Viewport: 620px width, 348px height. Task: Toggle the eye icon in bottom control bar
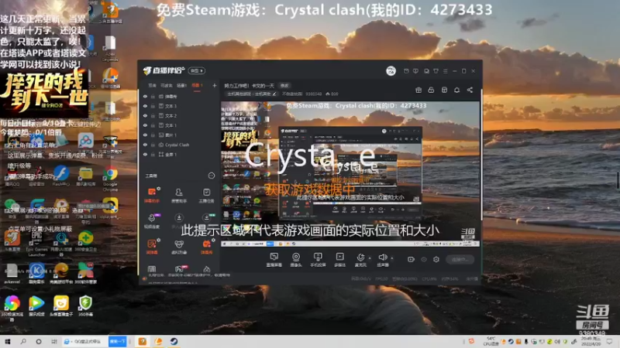pyautogui.click(x=424, y=259)
